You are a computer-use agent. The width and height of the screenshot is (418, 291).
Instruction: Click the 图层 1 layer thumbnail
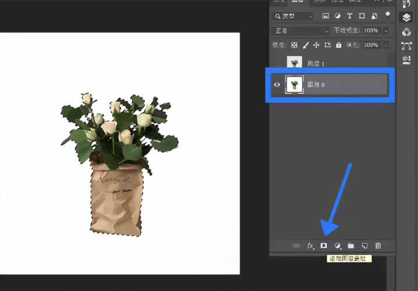[x=294, y=63]
